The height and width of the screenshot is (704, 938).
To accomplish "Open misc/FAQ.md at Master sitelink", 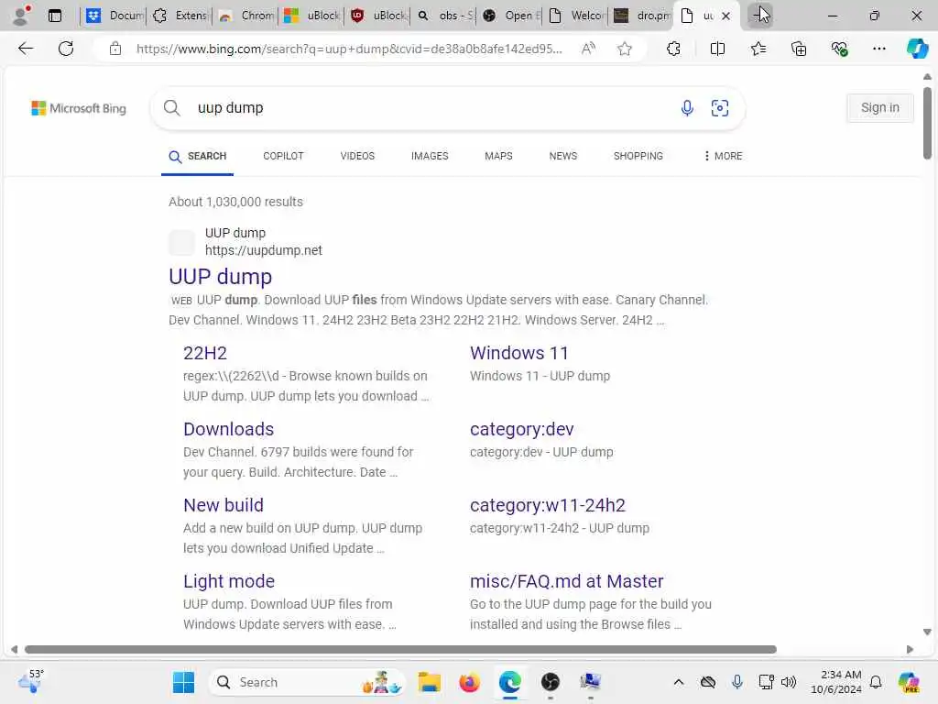I will point(566,581).
